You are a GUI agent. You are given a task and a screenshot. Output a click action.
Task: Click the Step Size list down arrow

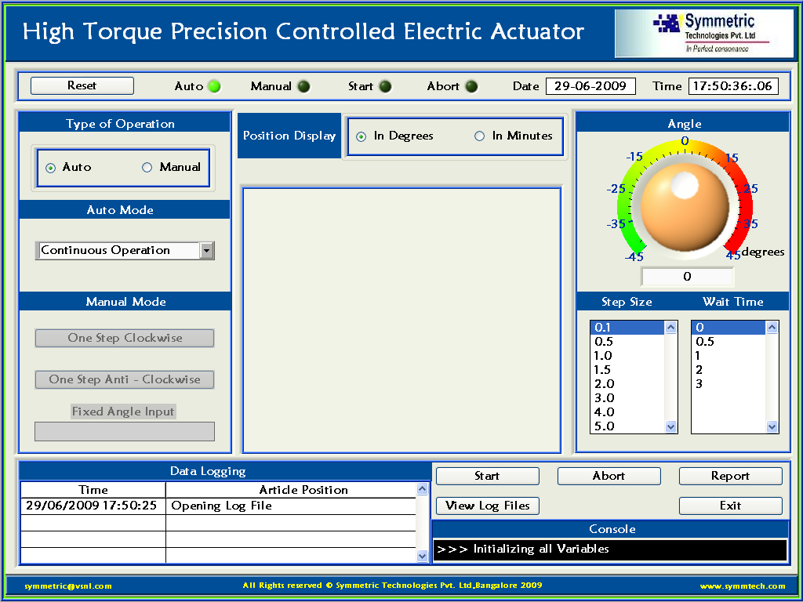[x=670, y=426]
